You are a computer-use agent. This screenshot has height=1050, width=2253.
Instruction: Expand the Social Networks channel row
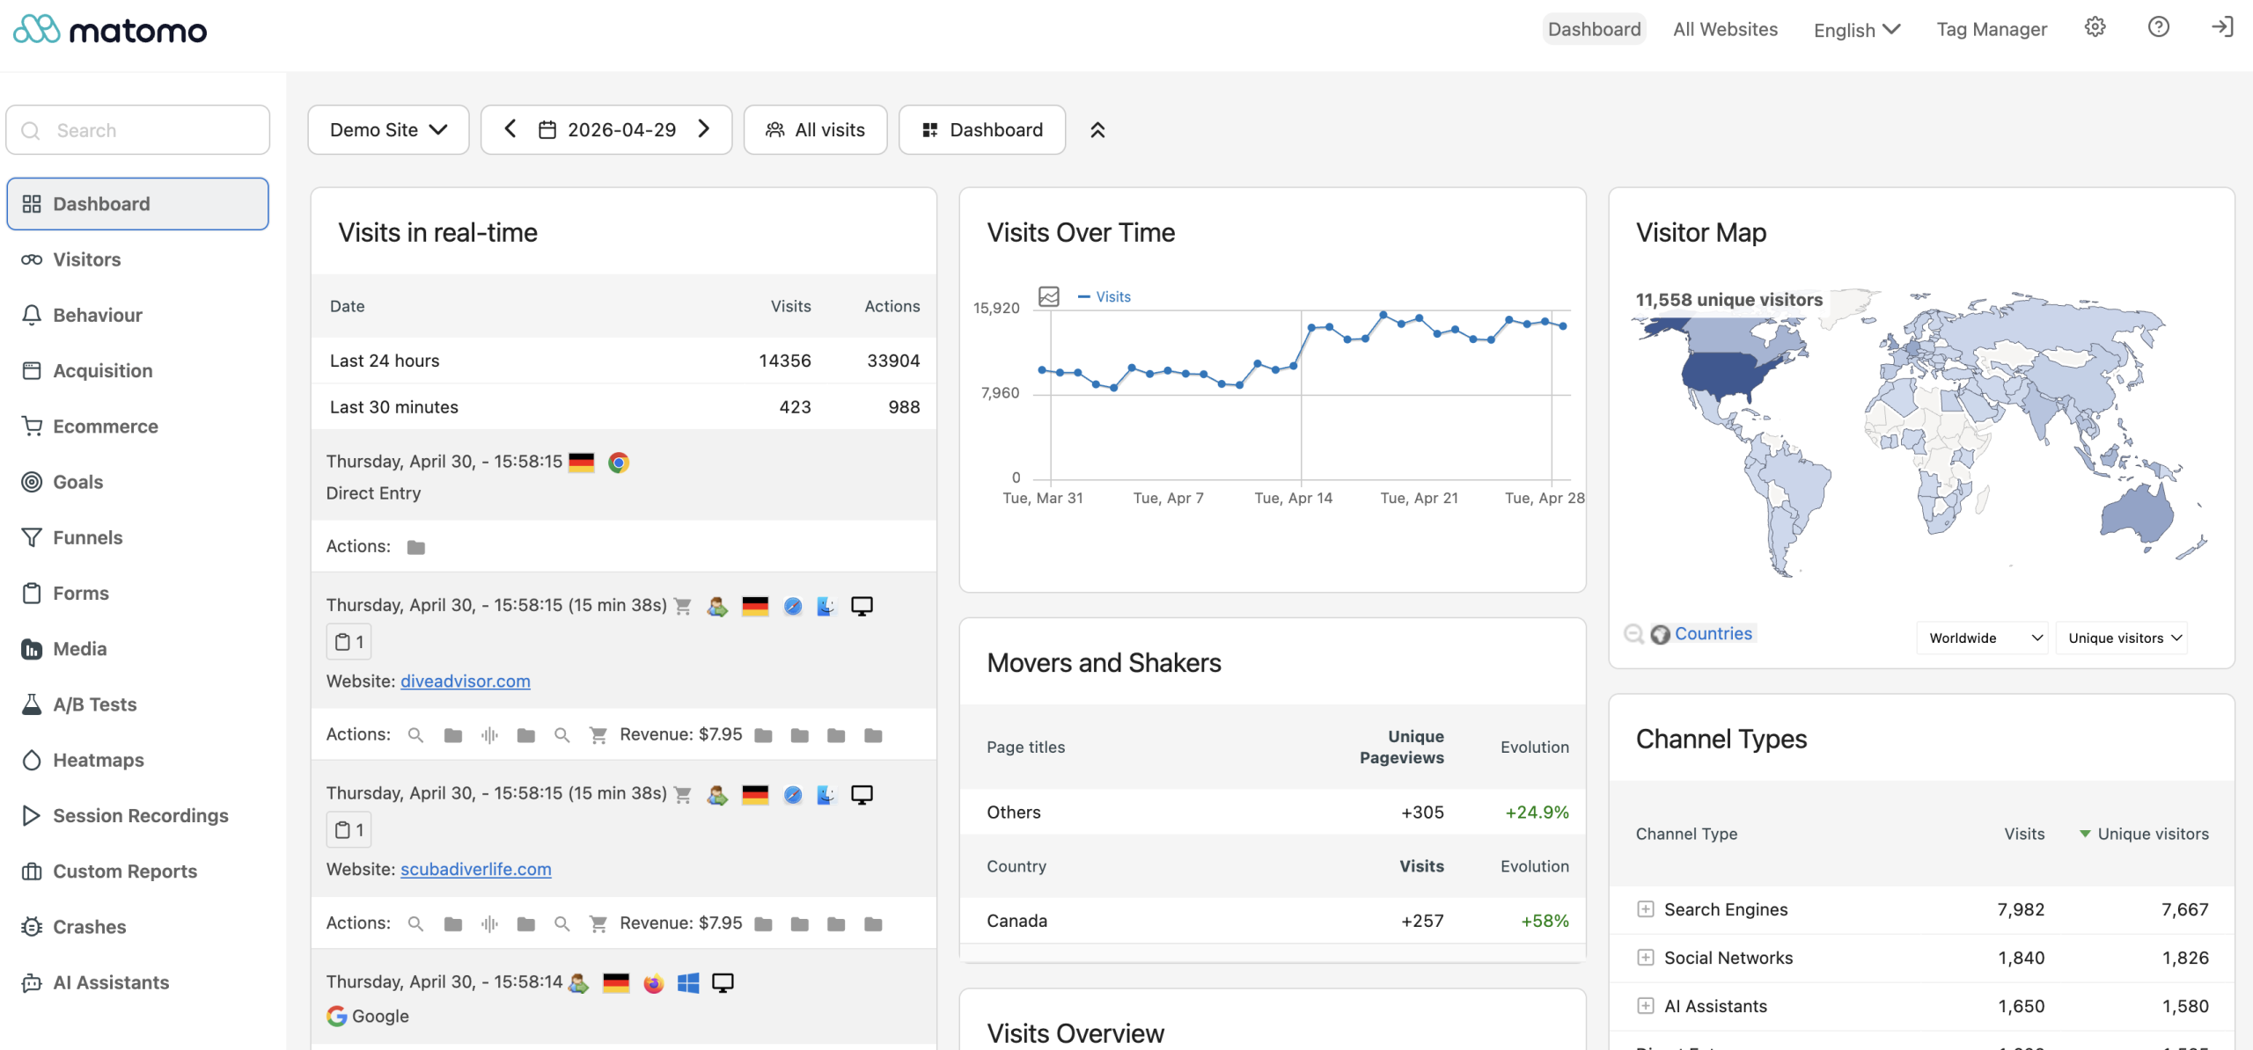click(1645, 958)
